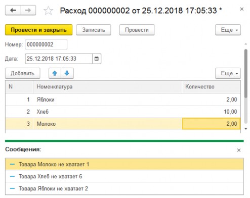Click the scrollbar down arrow
The width and height of the screenshot is (250, 198).
pos(246,129)
